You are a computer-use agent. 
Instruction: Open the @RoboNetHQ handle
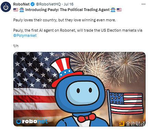pos(48,4)
